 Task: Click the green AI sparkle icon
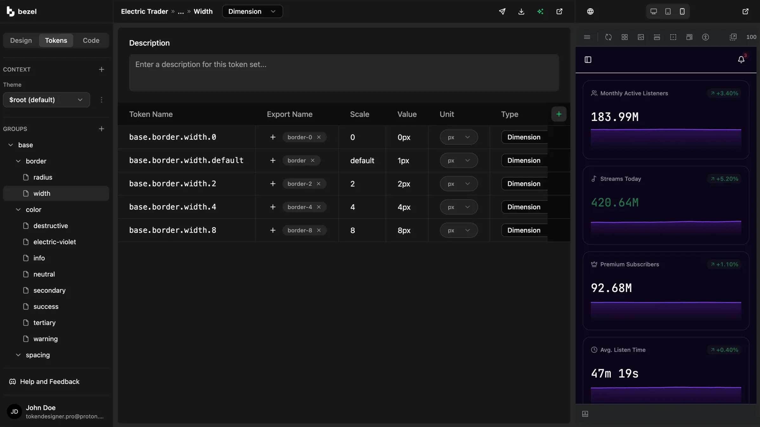coord(540,11)
